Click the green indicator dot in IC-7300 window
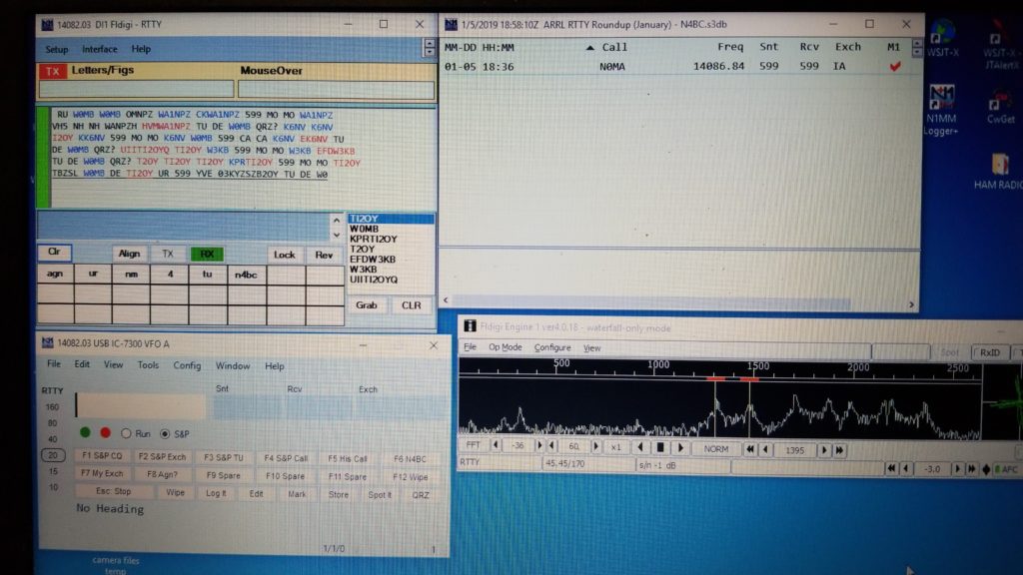 [85, 432]
